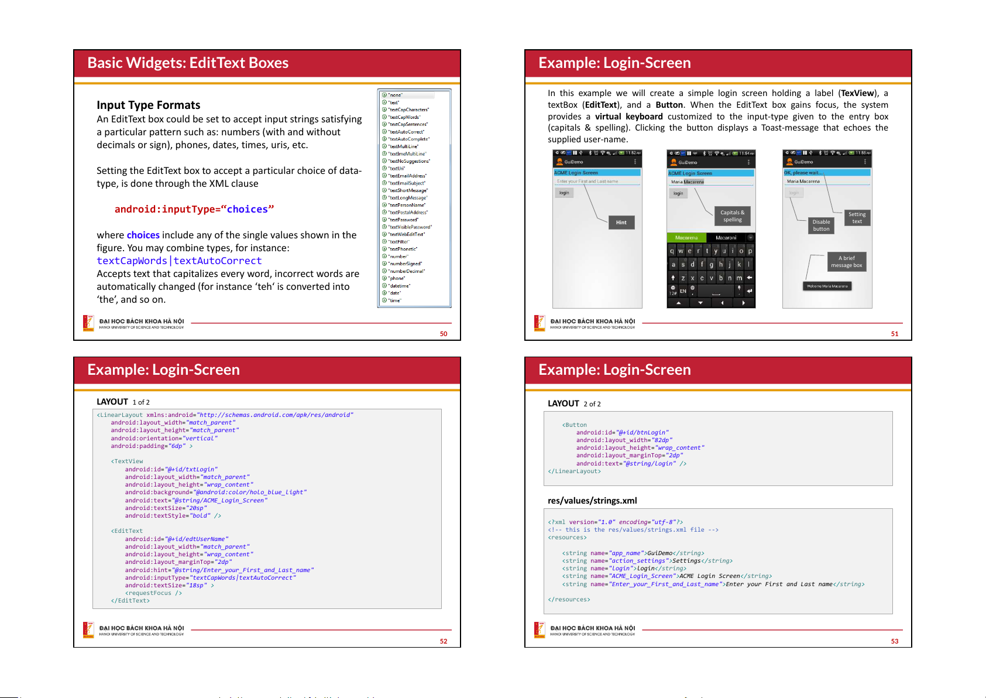Select "none" at top of input type list
The height and width of the screenshot is (698, 986).
click(x=396, y=95)
